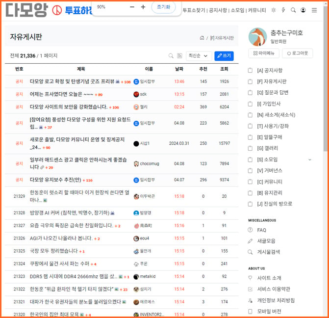Click the 로그아웃 button

297,53
